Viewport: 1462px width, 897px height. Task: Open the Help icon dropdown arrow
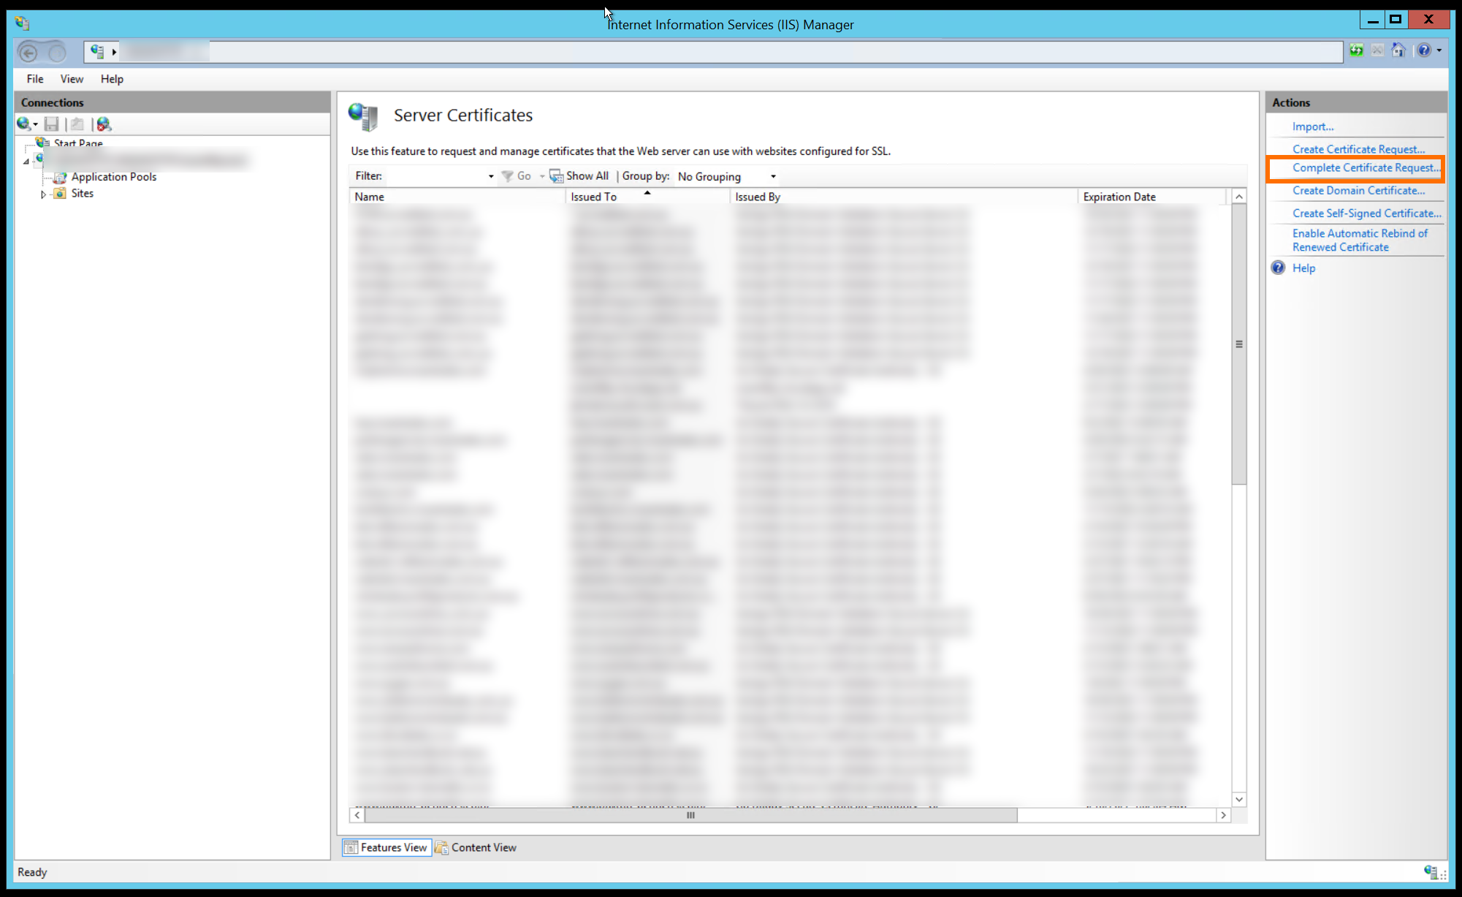pos(1439,50)
